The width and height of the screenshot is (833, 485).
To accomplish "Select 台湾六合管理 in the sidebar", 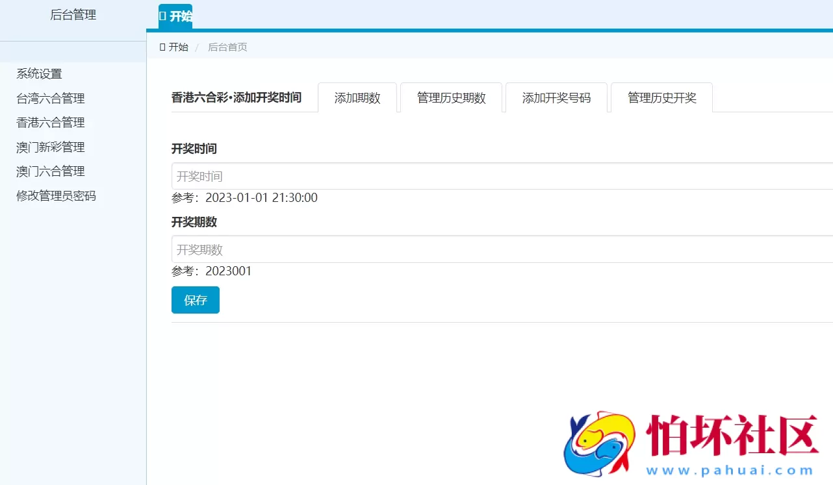I will (49, 98).
